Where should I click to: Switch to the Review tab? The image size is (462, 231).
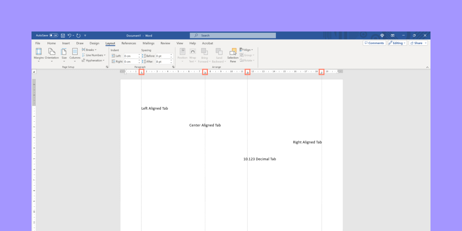click(165, 43)
